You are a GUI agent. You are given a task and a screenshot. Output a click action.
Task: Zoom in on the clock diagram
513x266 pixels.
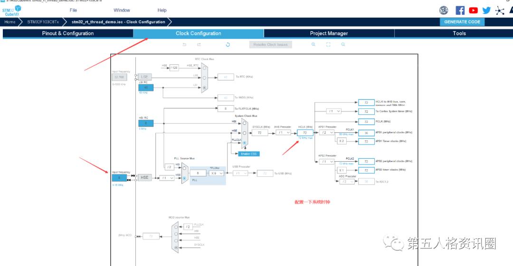[313, 45]
